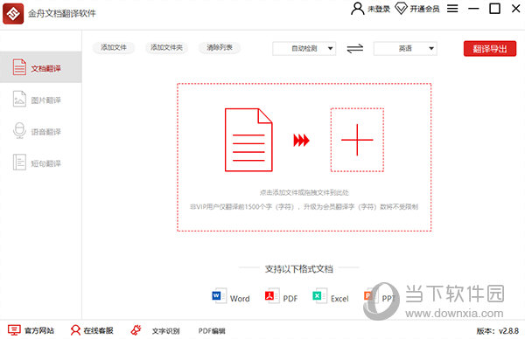Click the 金舟文档翻译软件 title text
525x339 pixels.
[x=62, y=13]
